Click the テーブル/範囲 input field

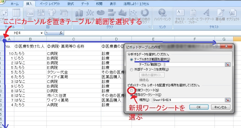tap(194, 65)
